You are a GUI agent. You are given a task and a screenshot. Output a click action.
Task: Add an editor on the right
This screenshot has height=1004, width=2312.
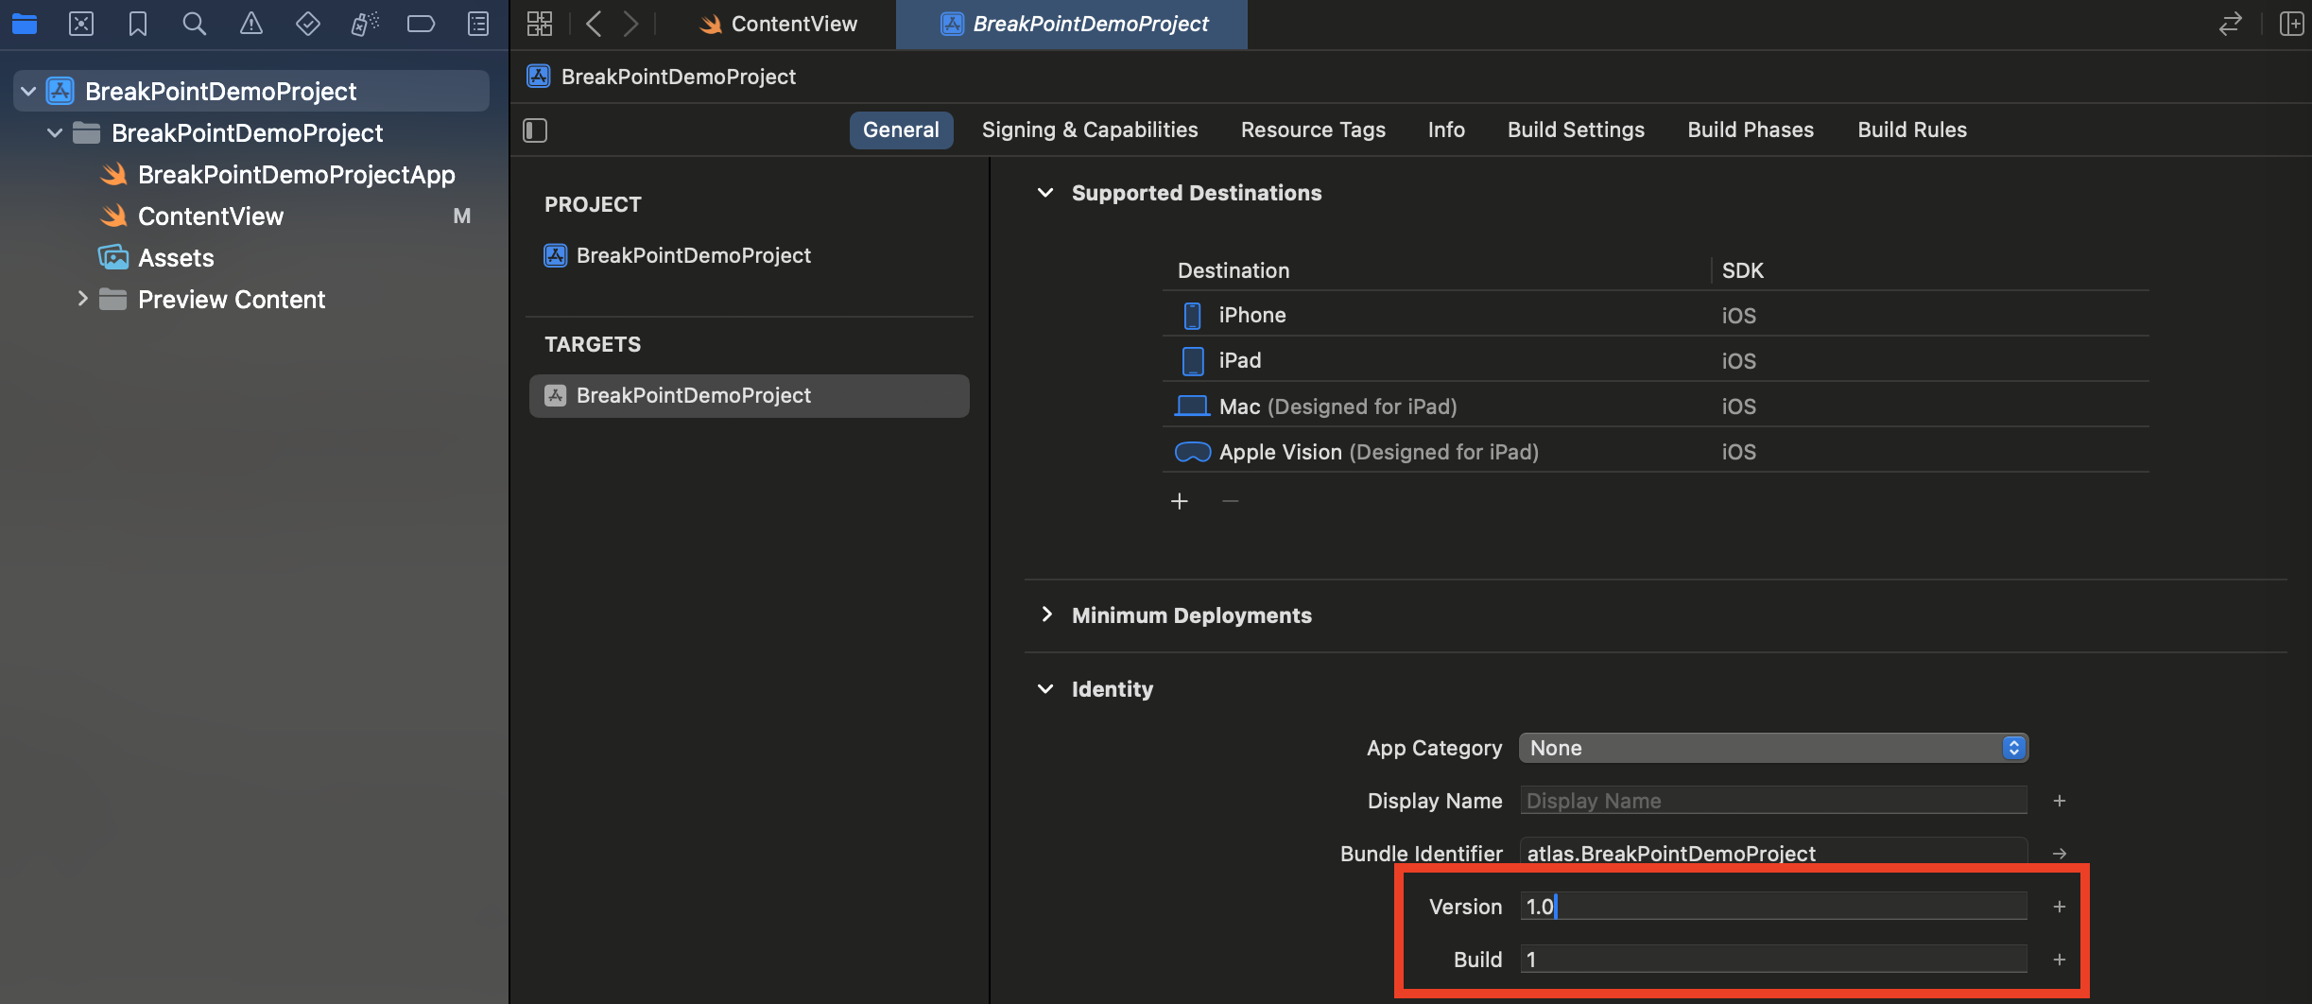pos(2291,24)
